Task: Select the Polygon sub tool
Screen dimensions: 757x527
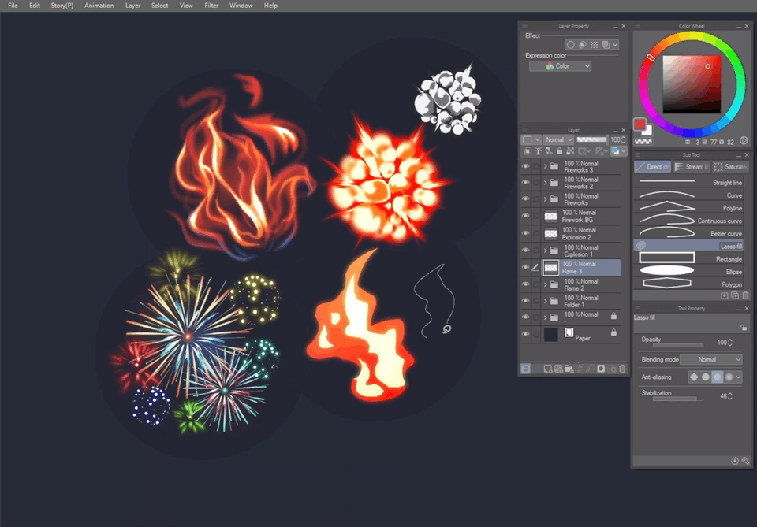Action: [688, 284]
